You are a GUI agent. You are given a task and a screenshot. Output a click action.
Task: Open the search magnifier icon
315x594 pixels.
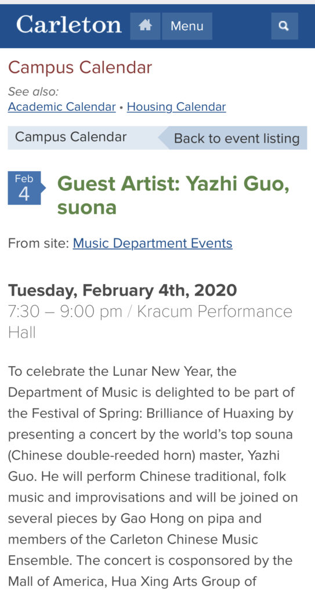(284, 26)
